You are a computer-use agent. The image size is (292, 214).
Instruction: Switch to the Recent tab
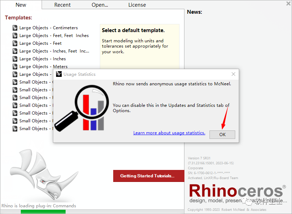tap(62, 5)
